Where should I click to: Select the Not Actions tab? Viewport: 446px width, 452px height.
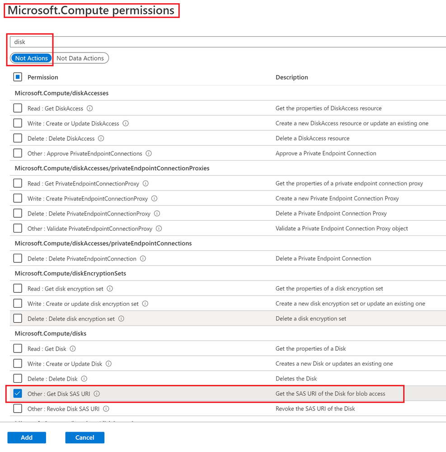tap(31, 58)
